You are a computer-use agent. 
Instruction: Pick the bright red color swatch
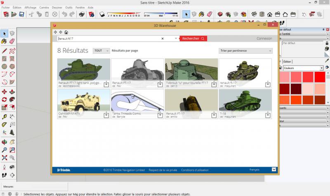pos(320,77)
